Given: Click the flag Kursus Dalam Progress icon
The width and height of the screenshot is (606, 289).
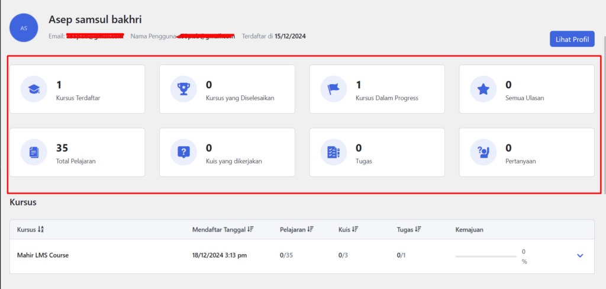Looking at the screenshot, I should 334,89.
